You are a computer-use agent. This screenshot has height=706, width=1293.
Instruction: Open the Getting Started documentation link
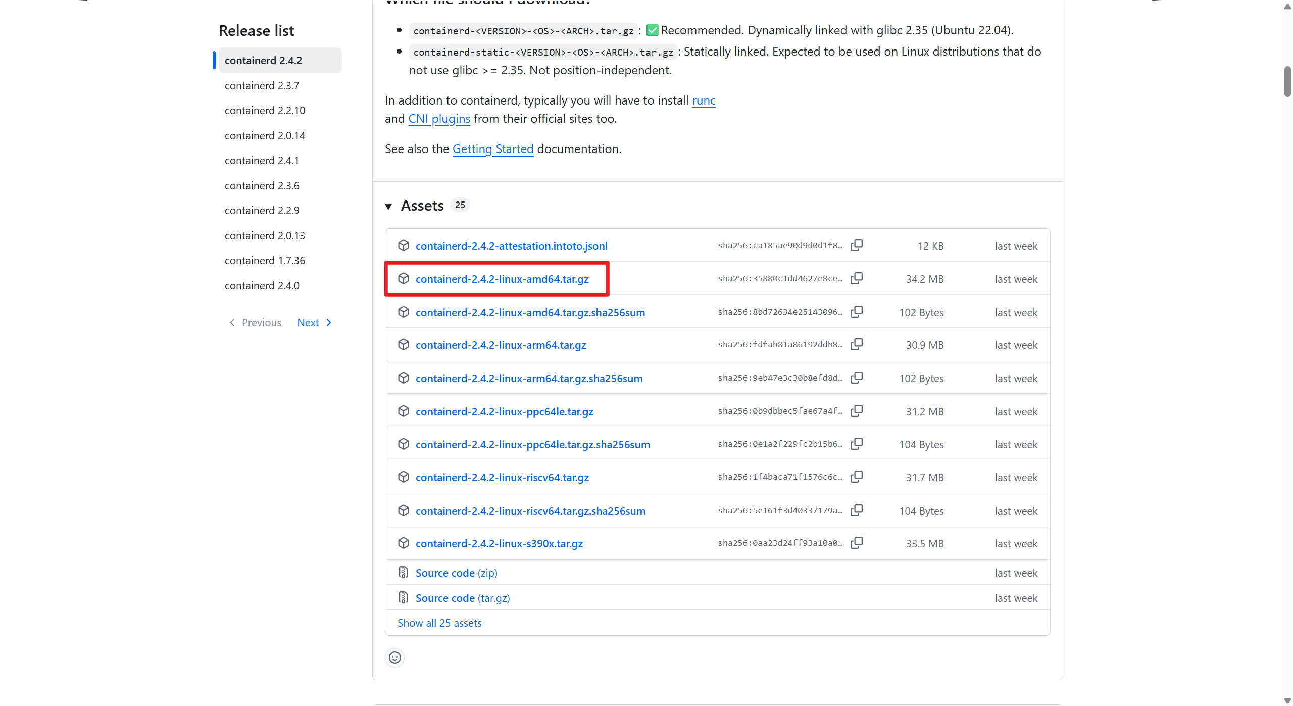[492, 149]
